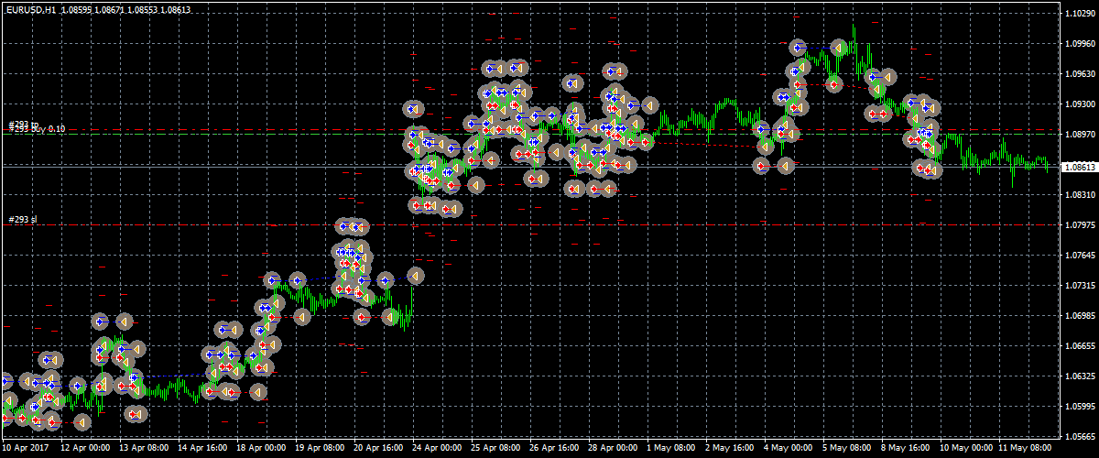Select the #293 sl stop-loss label
Viewport: 1099px width, 458px height.
click(x=21, y=220)
